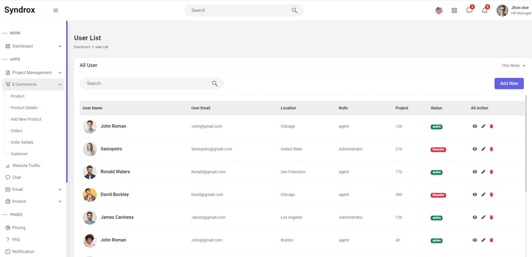
Task: Open the apps grid icon
Action: (x=454, y=10)
